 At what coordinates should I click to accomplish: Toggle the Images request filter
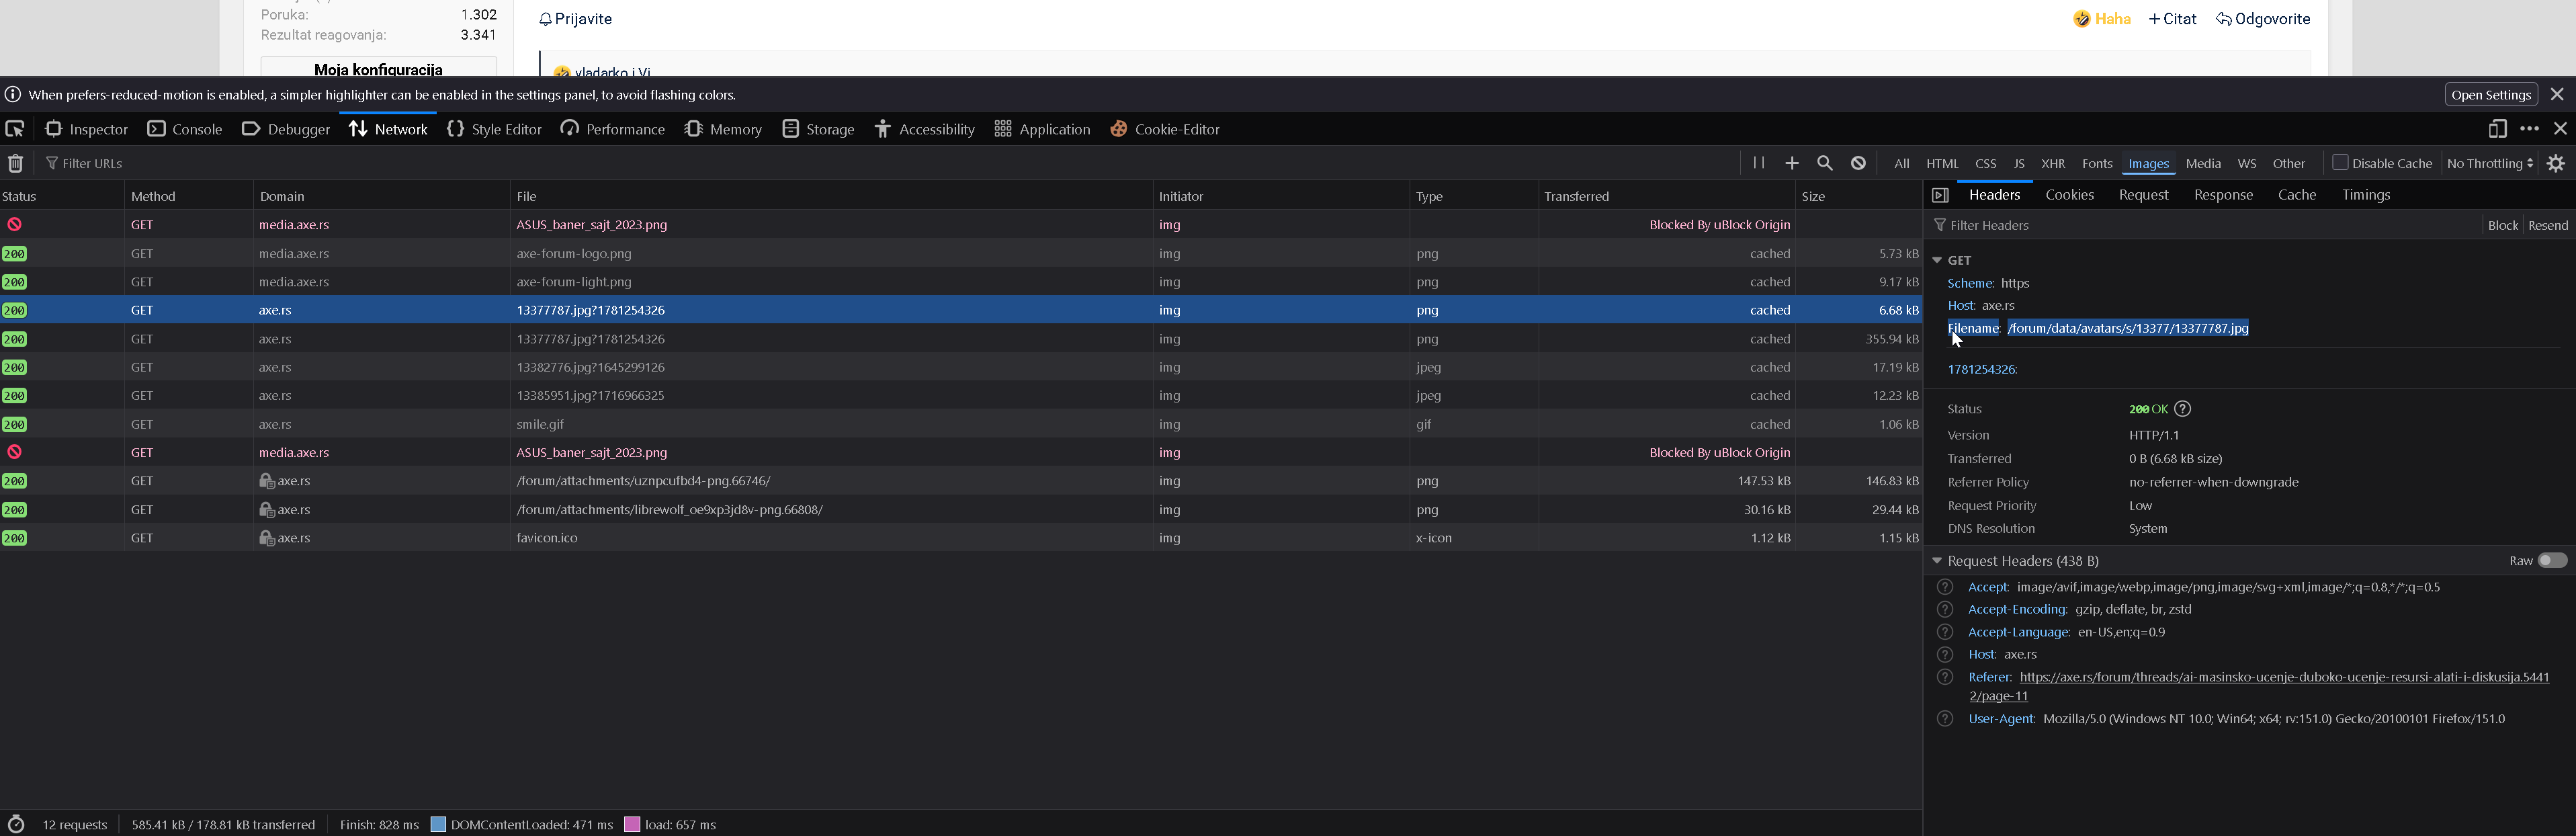tap(2148, 163)
